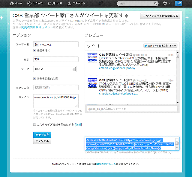Follow @css_co_jp via the preview button
The width and height of the screenshot is (192, 177).
tap(160, 46)
